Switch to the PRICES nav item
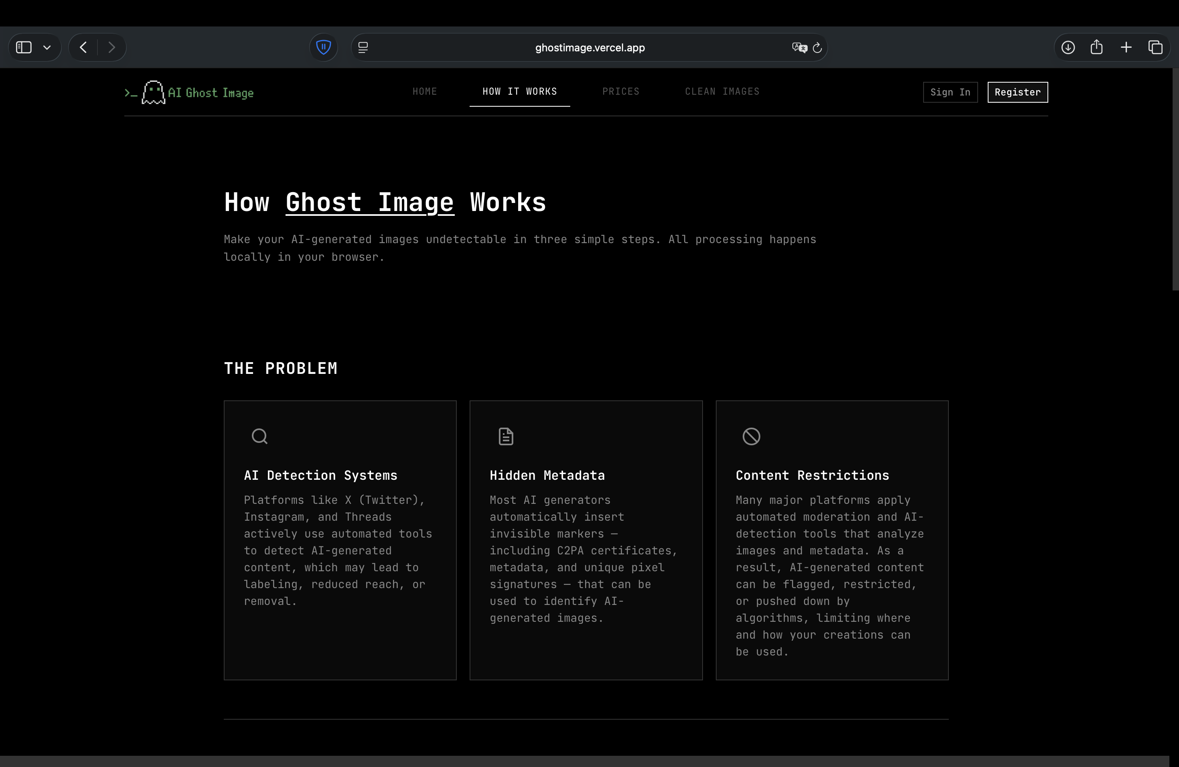Screen dimensions: 1179x767 point(621,91)
